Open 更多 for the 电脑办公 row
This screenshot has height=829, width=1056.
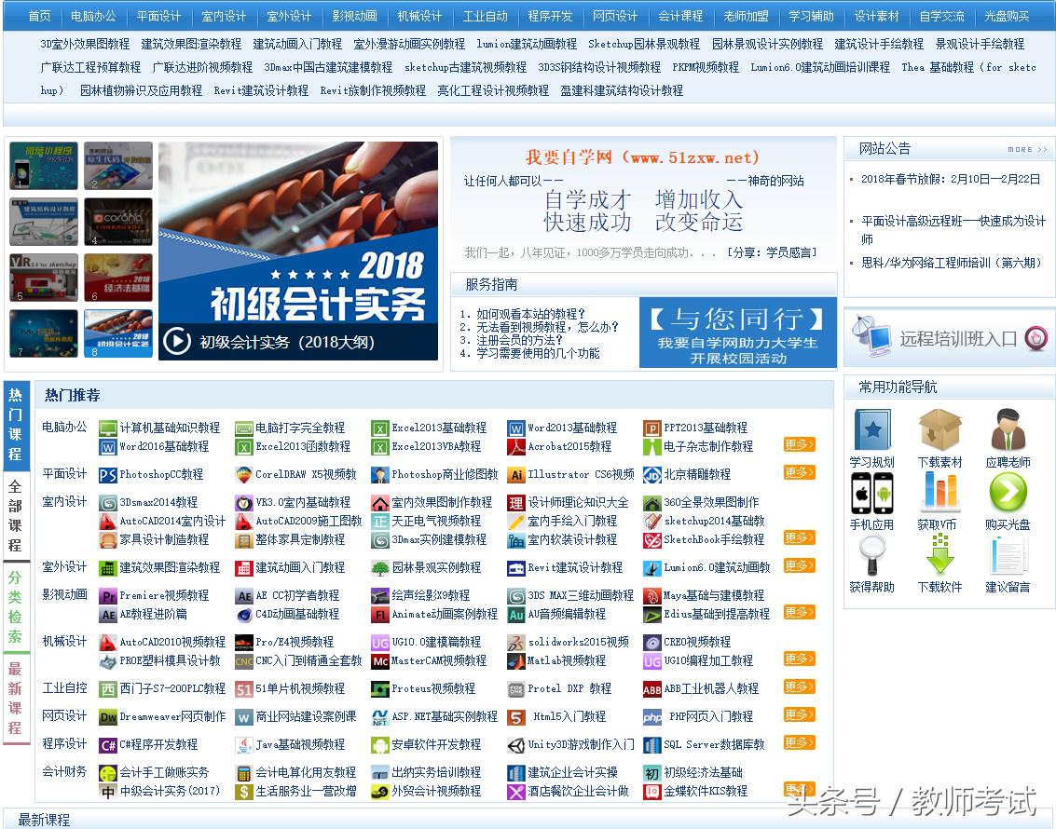click(800, 444)
